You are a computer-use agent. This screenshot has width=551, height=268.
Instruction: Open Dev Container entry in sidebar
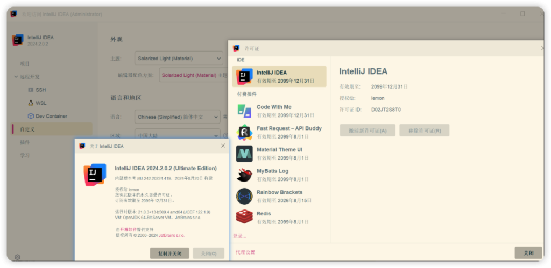coord(52,116)
